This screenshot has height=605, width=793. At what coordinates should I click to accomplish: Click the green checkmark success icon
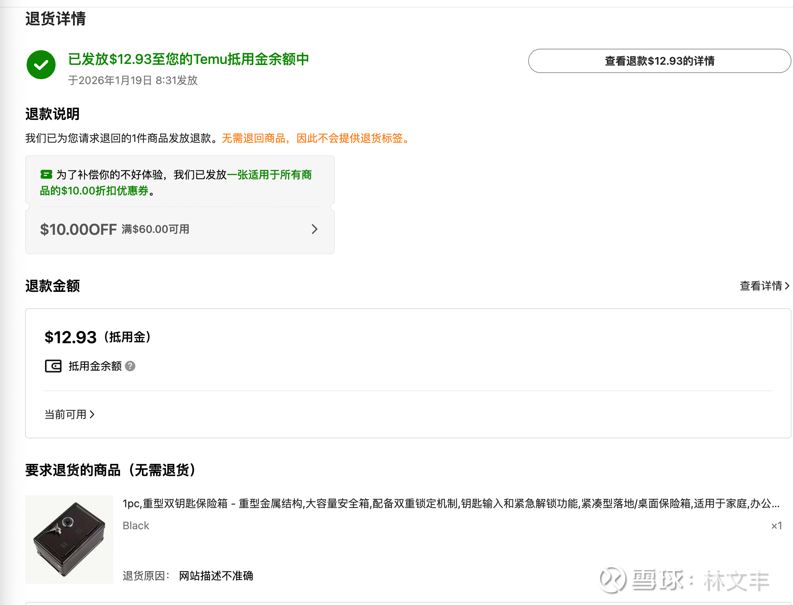click(41, 65)
